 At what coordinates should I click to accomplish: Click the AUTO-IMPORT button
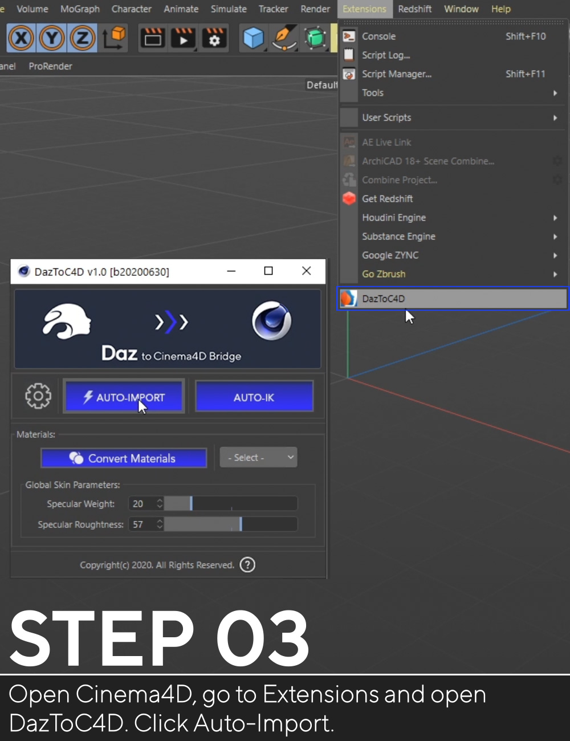[124, 396]
